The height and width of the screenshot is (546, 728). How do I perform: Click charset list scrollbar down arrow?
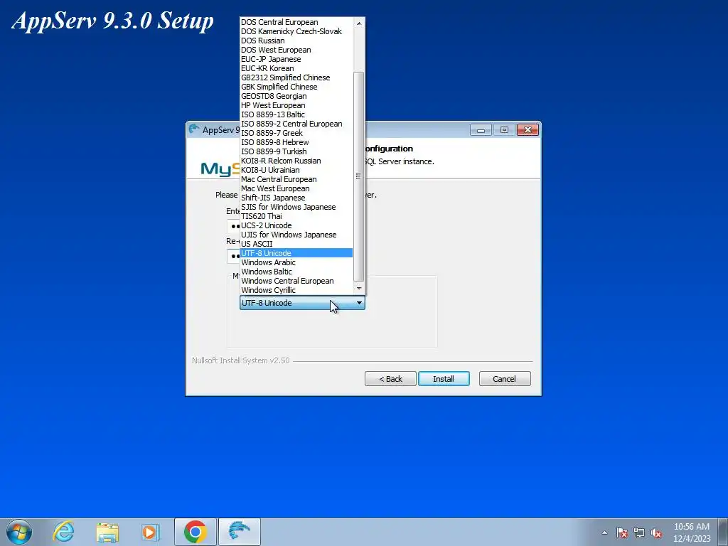[x=359, y=289]
